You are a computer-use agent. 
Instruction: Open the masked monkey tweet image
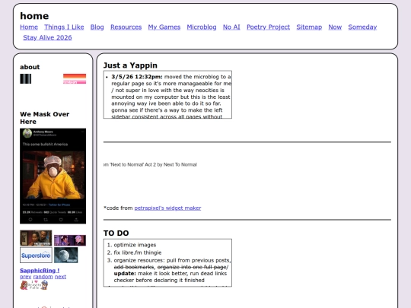click(x=53, y=176)
